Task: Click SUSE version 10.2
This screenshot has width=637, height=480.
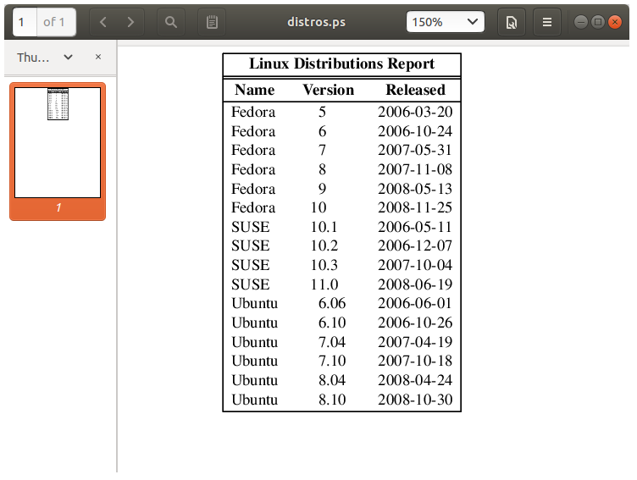Action: [324, 246]
